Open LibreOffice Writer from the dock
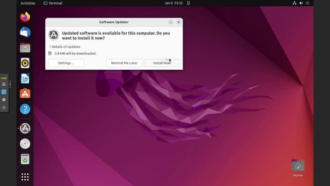Image resolution: width=330 pixels, height=186 pixels. pyautogui.click(x=25, y=79)
